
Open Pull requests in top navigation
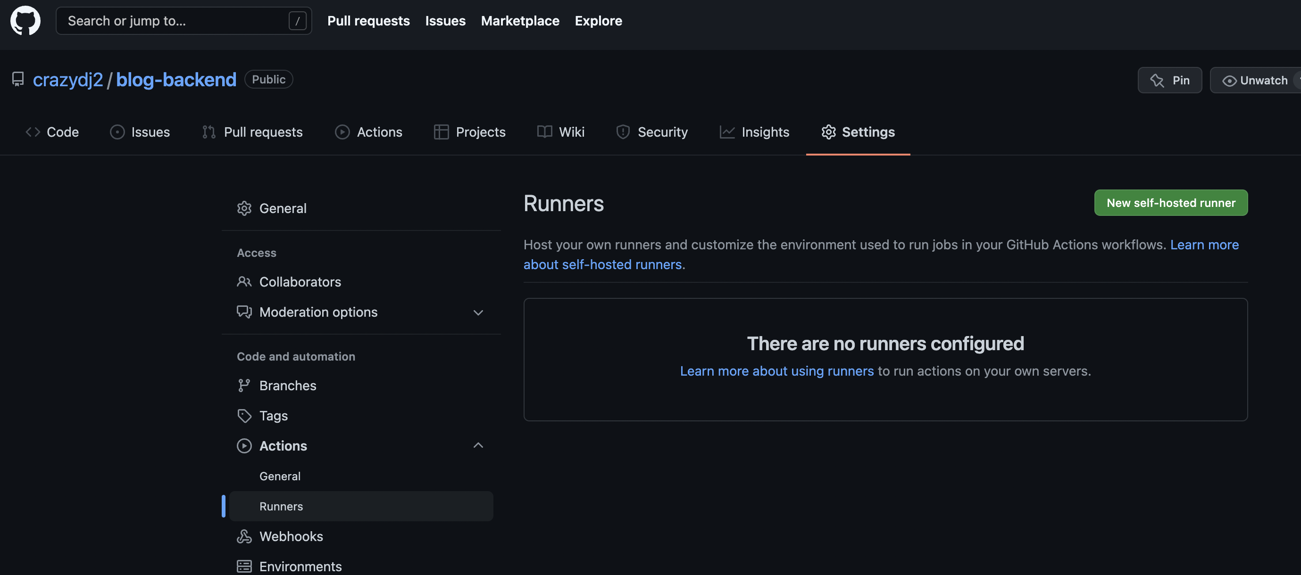point(368,21)
